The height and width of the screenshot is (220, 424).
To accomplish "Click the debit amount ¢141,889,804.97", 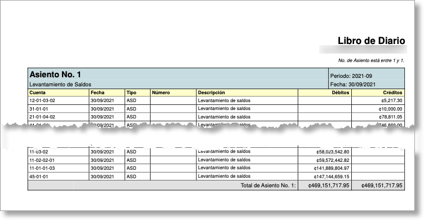I will point(332,168).
